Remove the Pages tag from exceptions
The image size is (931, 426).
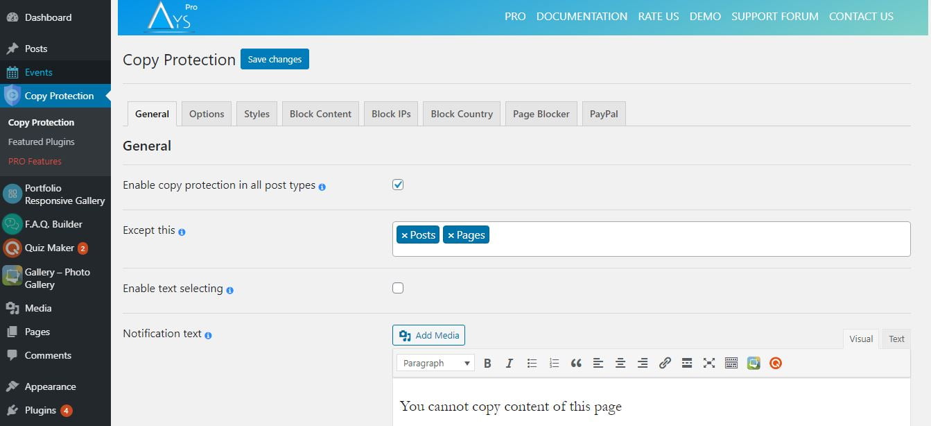click(x=451, y=236)
